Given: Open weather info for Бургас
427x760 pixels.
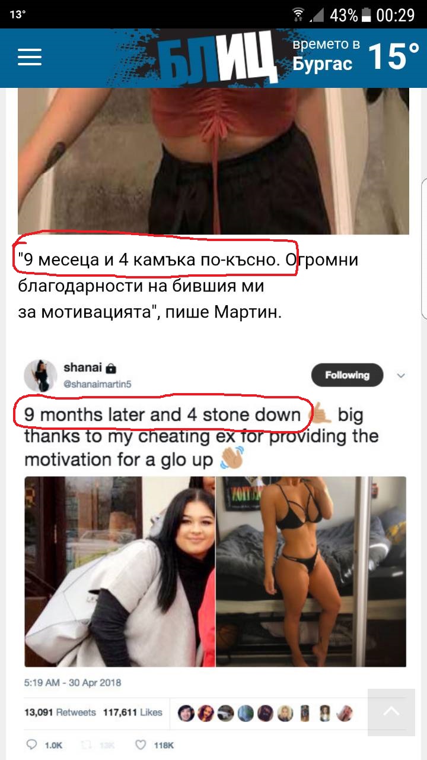Looking at the screenshot, I should (326, 54).
